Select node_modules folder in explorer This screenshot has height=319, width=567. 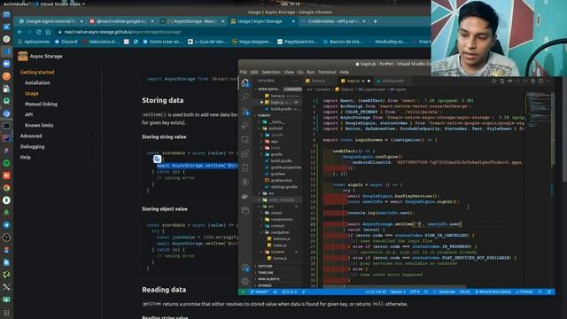278,200
